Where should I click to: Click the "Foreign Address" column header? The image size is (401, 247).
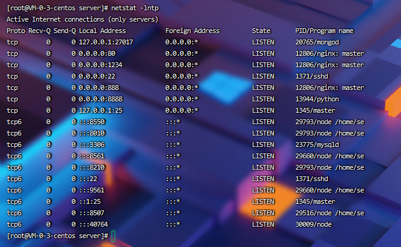(x=192, y=31)
